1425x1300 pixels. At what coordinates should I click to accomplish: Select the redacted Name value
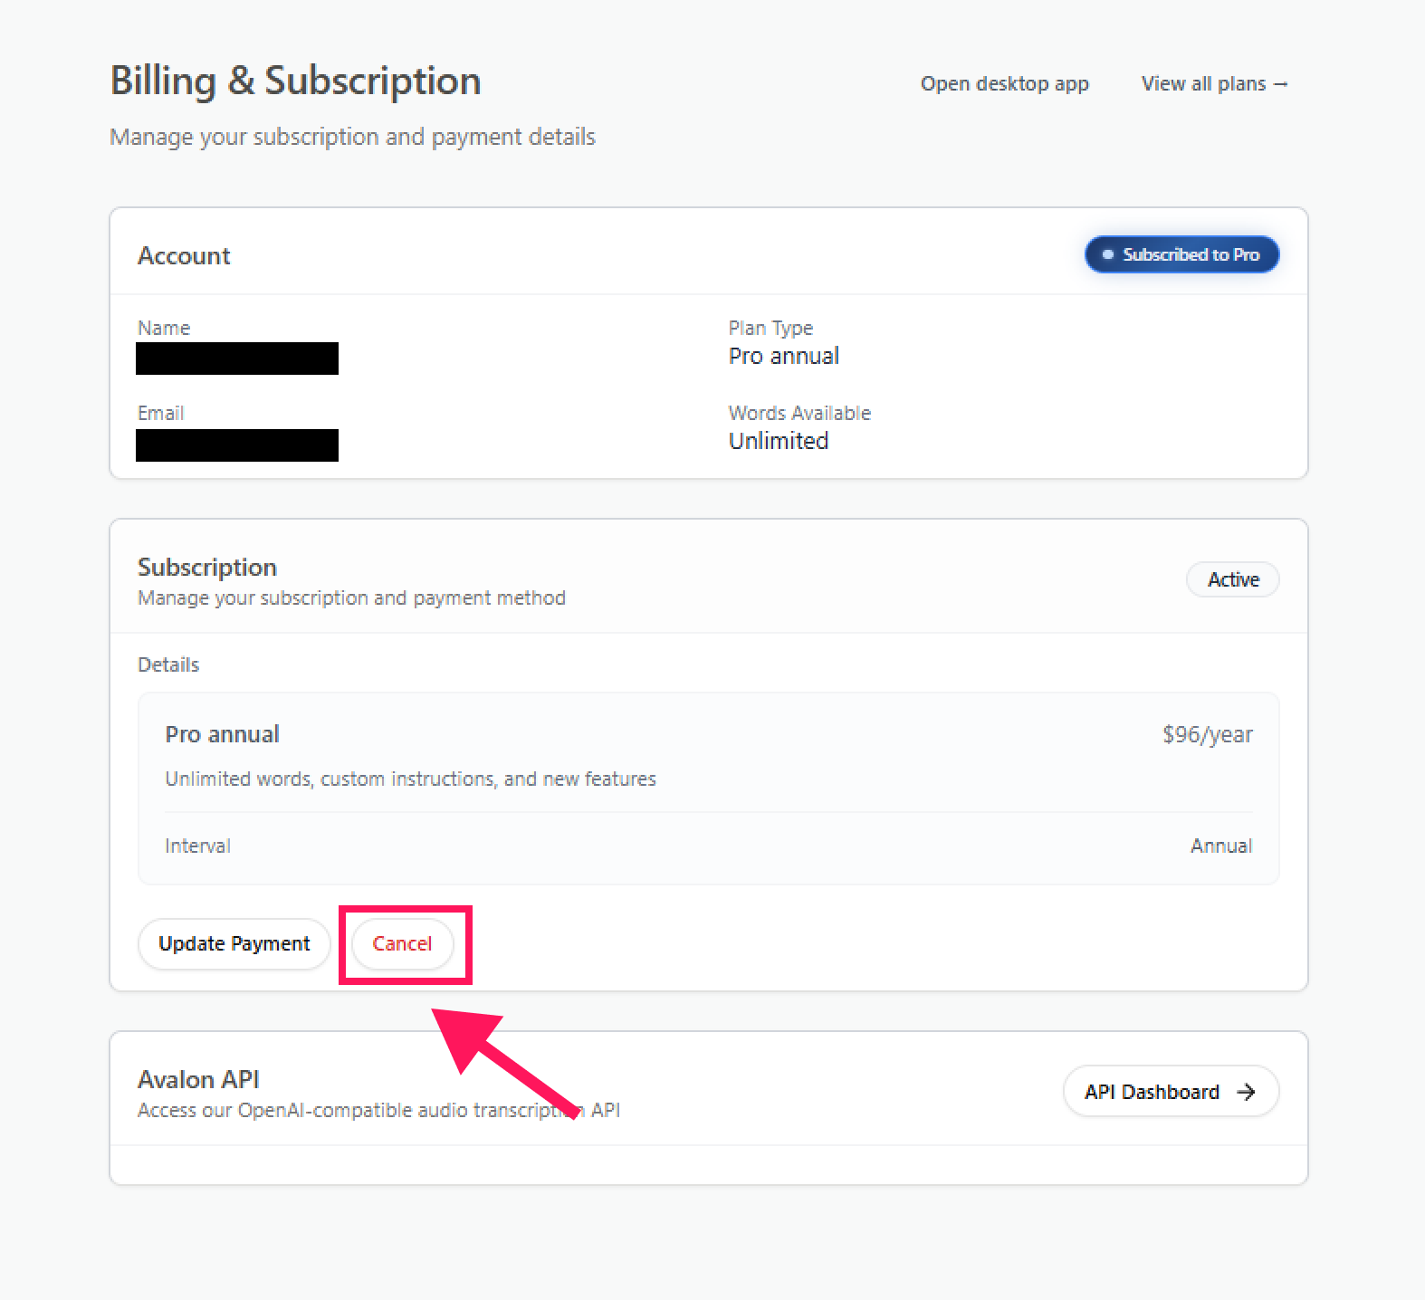237,358
